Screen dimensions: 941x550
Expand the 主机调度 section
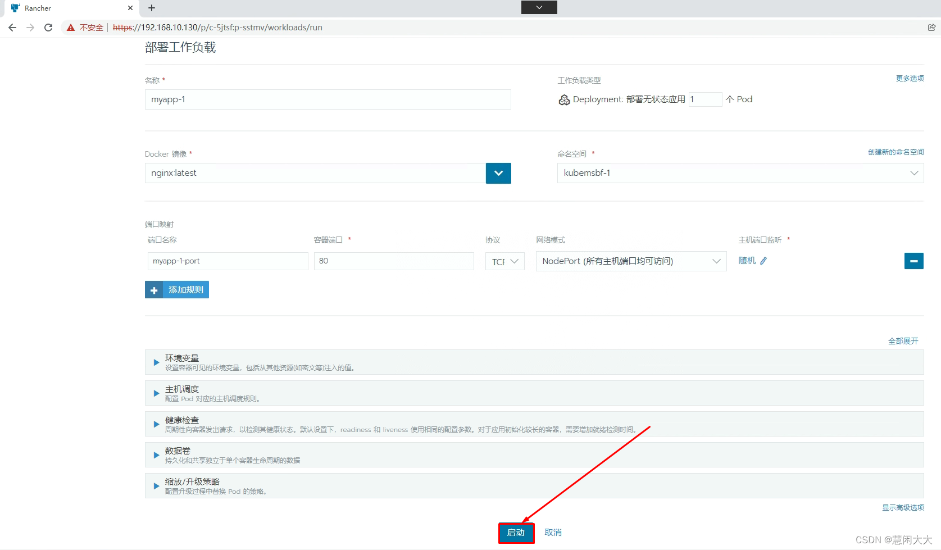tap(534, 393)
